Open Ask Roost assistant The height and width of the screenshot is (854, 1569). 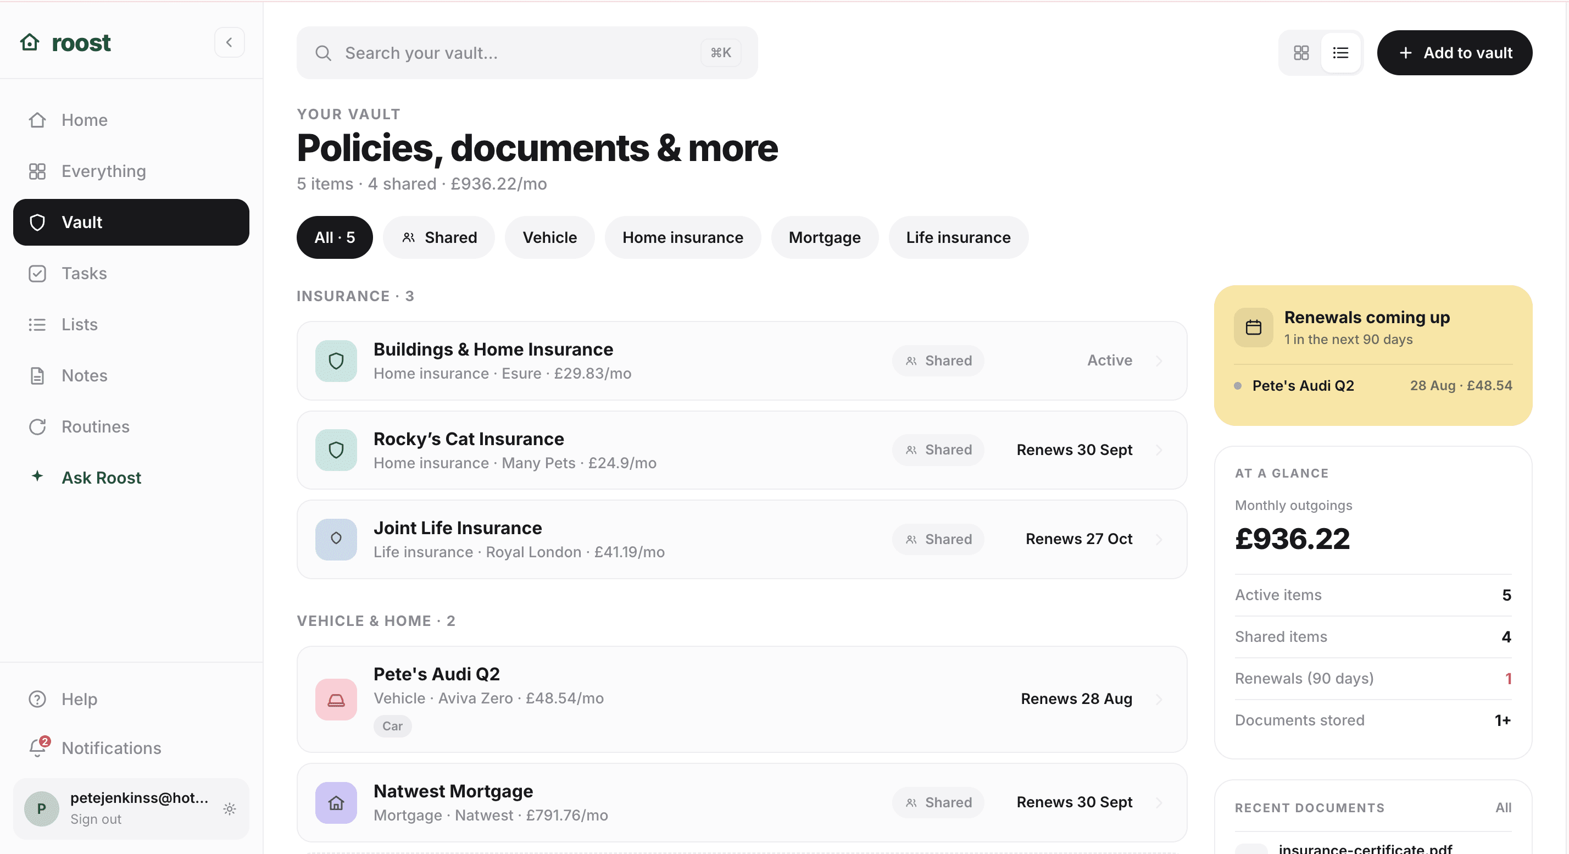[x=131, y=478]
